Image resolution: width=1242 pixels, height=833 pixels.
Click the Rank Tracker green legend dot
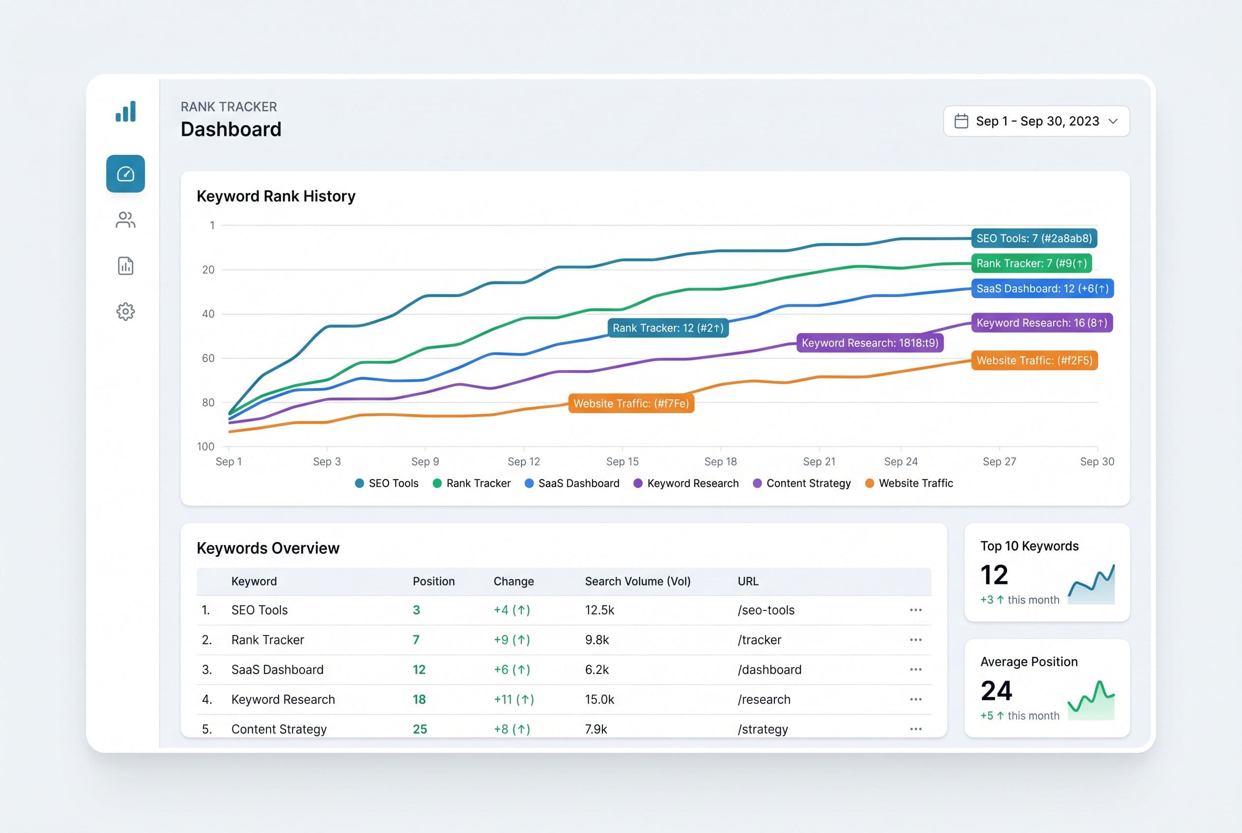tap(437, 483)
